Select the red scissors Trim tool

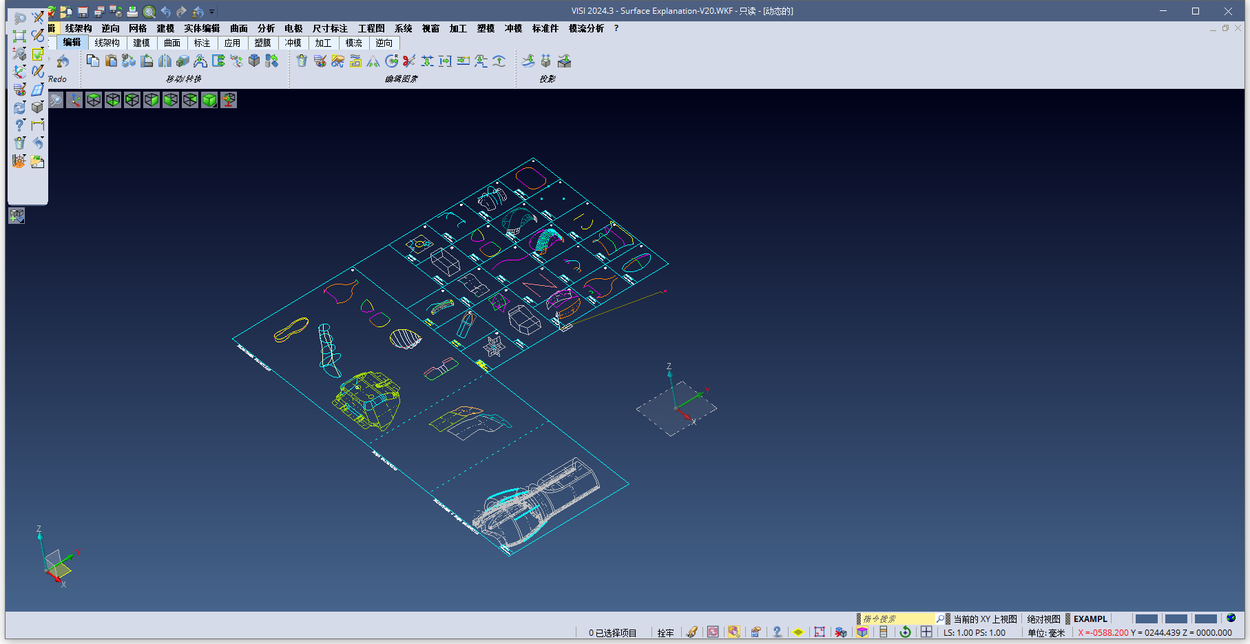tap(409, 61)
